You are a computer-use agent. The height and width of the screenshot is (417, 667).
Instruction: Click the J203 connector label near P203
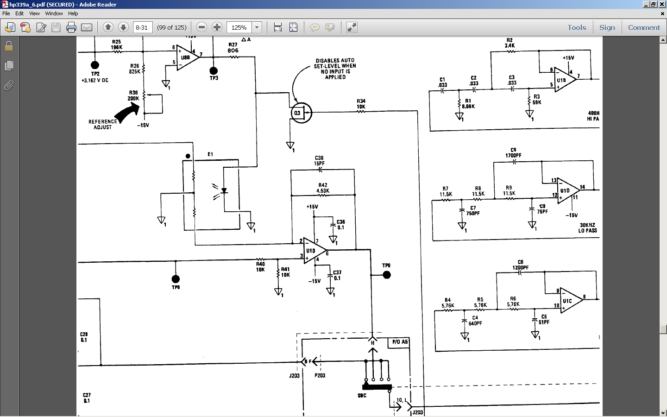click(295, 376)
